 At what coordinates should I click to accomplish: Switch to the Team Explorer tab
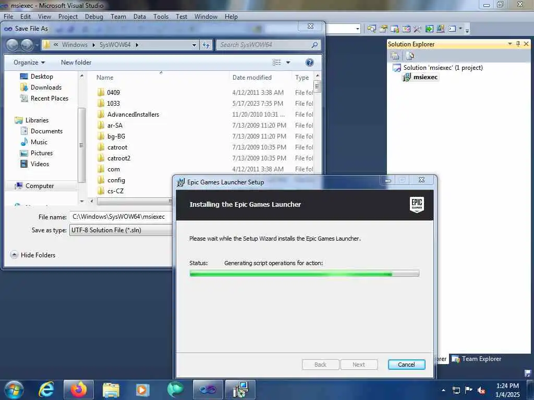[477, 359]
